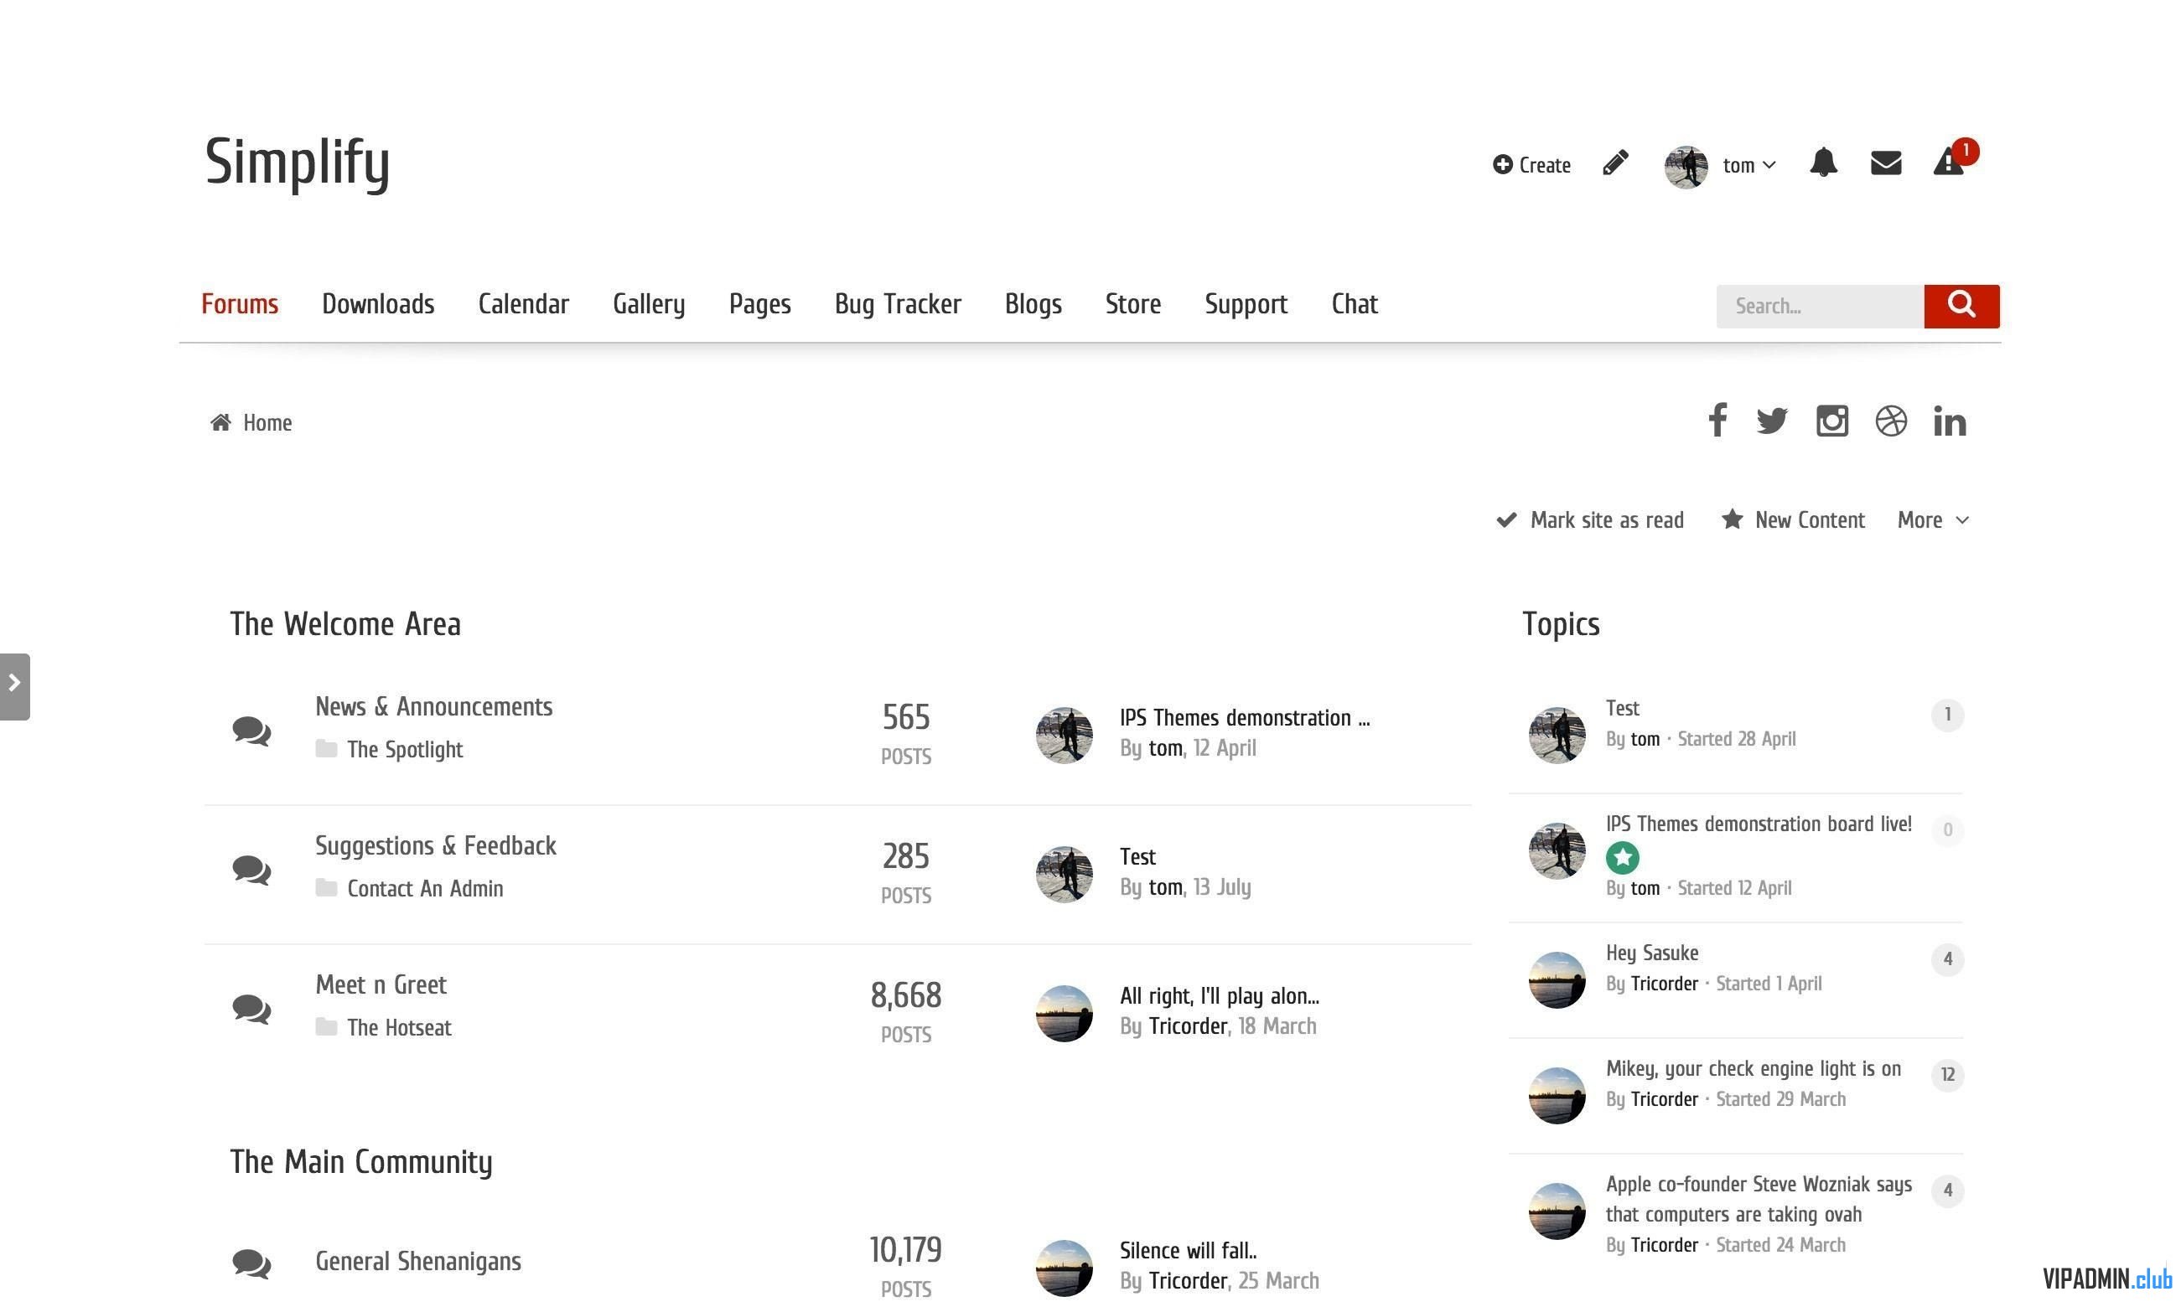
Task: Select the Forums tab
Action: 240,304
